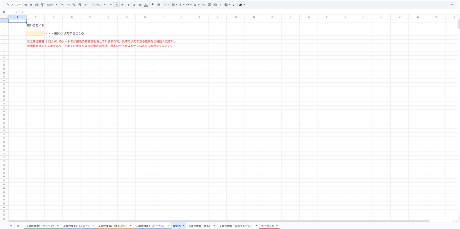Switch to 工事仕様書（完成イメージ） tab
The height and width of the screenshot is (229, 460).
click(235, 226)
